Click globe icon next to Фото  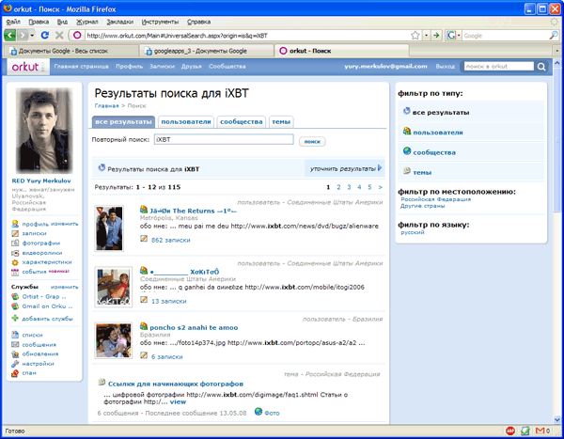(258, 412)
